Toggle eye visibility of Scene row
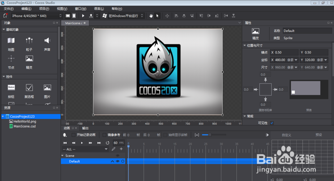 118,156
